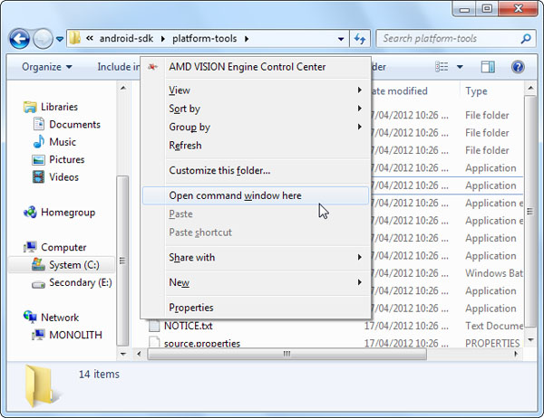Open the Group by submenu

256,127
